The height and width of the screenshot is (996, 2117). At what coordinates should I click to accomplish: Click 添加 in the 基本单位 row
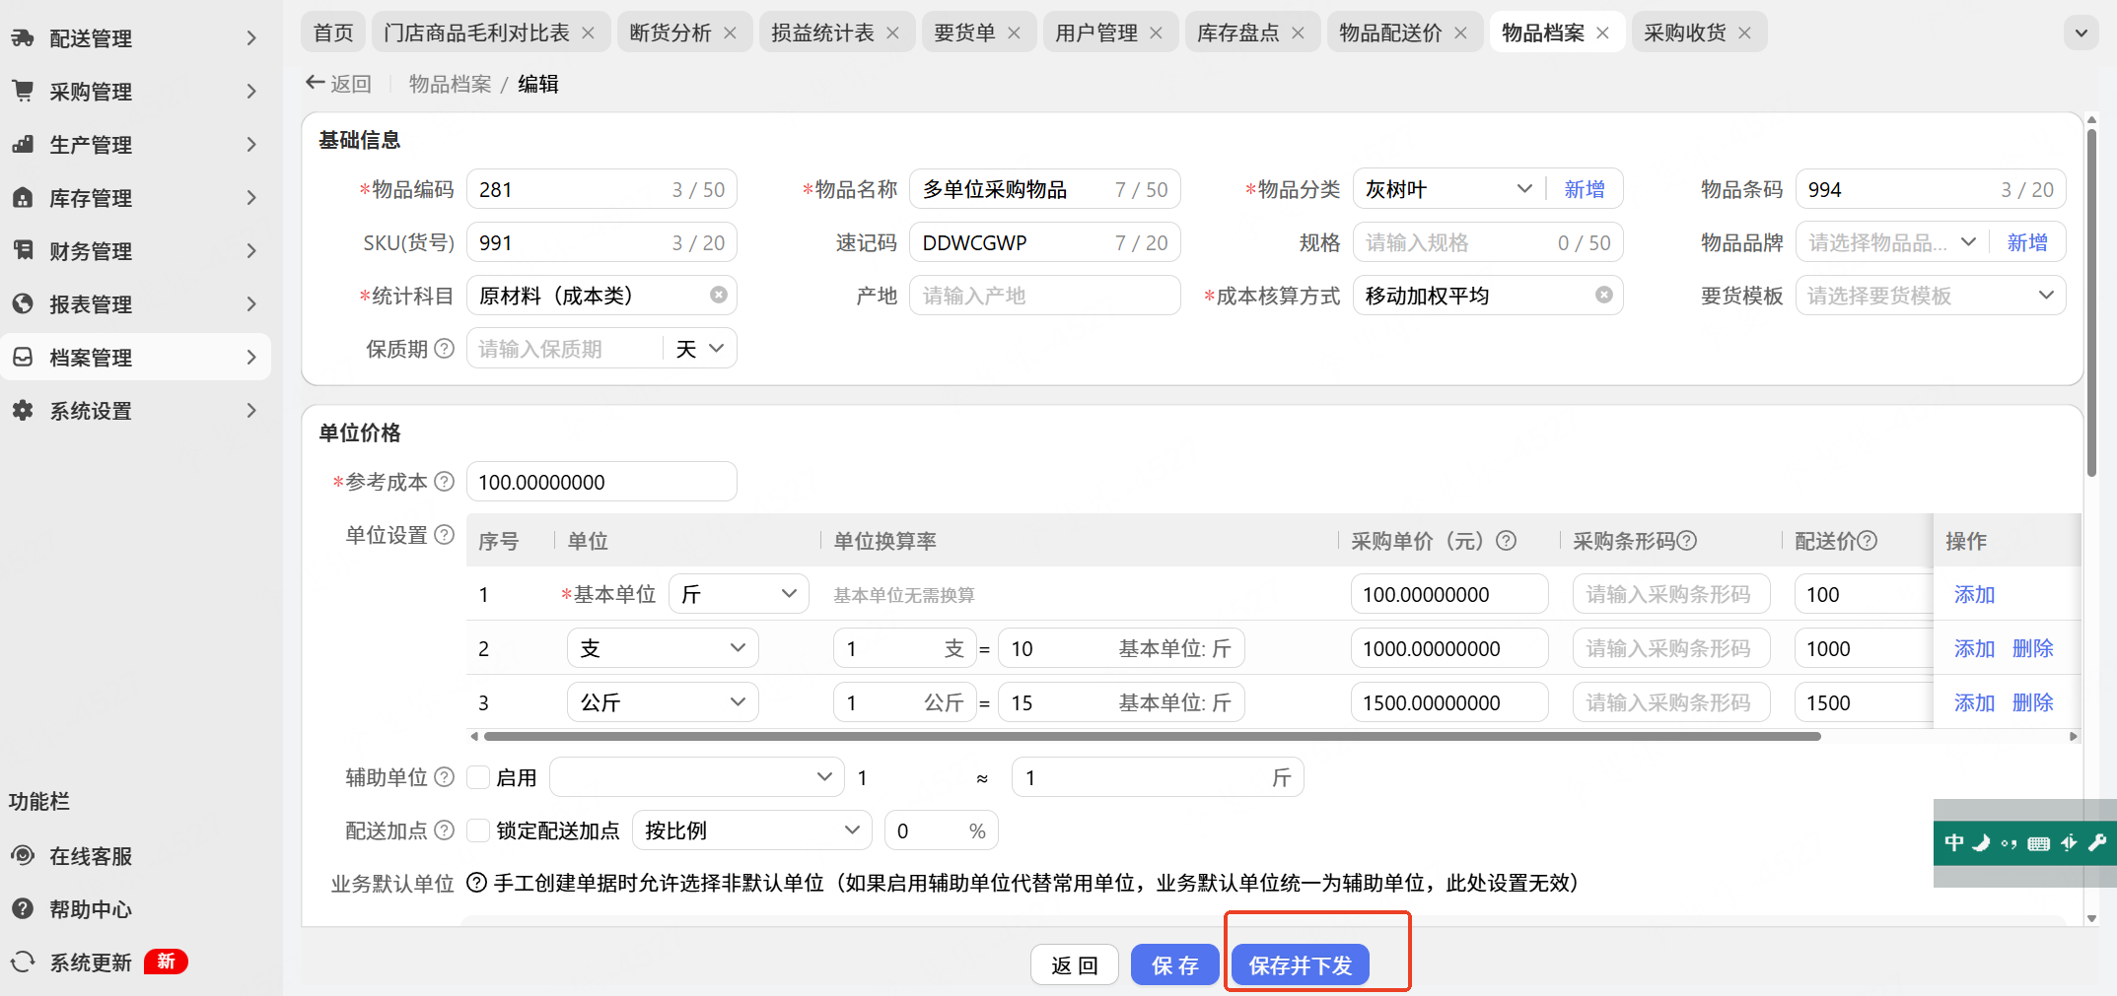pyautogui.click(x=1974, y=594)
